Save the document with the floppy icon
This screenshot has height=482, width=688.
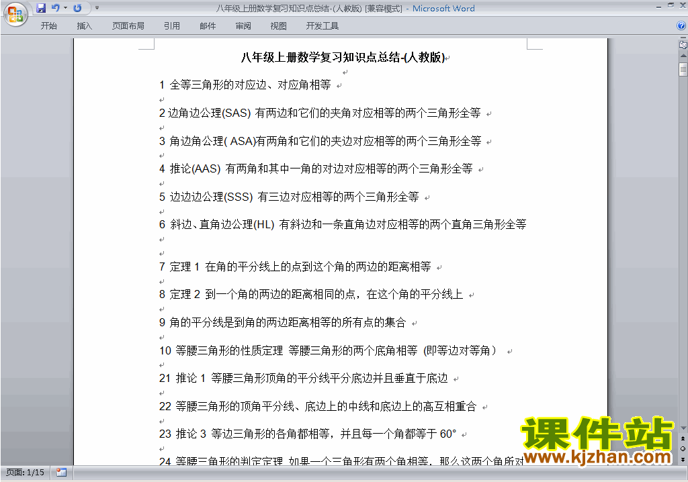(x=41, y=8)
